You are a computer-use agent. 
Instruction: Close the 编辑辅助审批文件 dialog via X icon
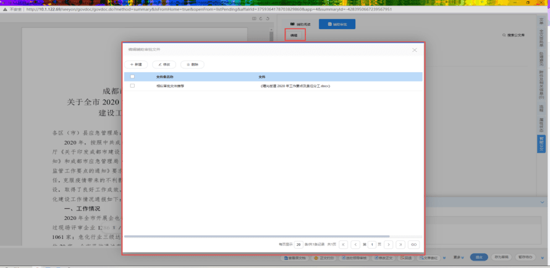point(414,50)
